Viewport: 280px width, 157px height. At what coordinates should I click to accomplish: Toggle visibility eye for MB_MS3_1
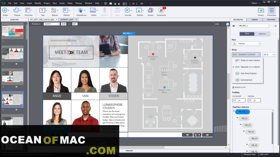click(234, 26)
